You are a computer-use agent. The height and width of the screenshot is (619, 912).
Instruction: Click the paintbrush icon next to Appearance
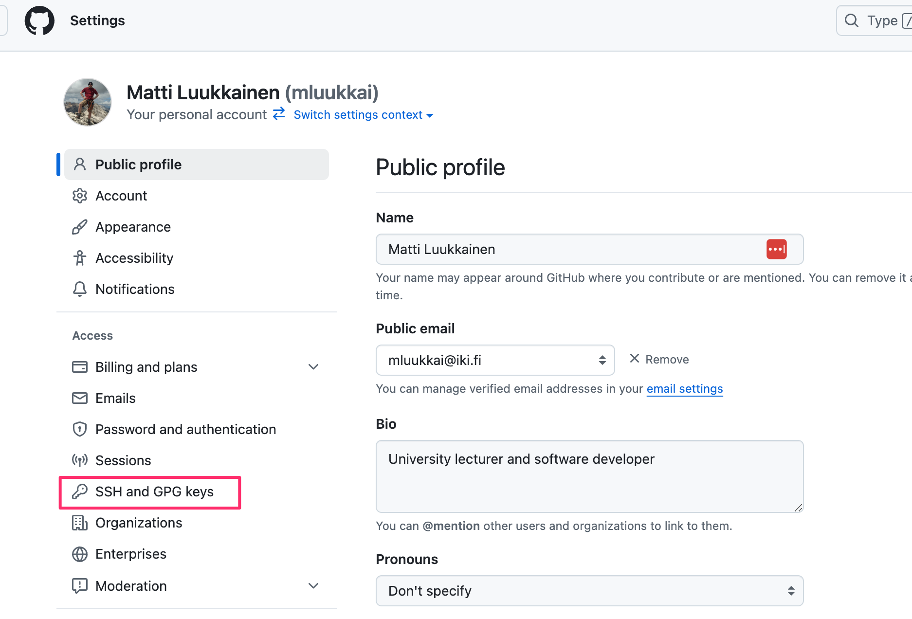[80, 227]
